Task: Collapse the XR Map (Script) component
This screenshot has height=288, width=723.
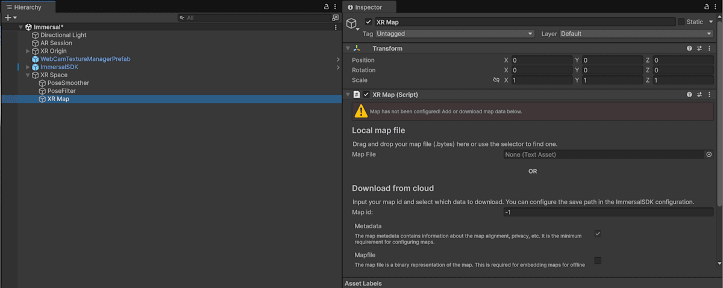Action: pyautogui.click(x=348, y=95)
